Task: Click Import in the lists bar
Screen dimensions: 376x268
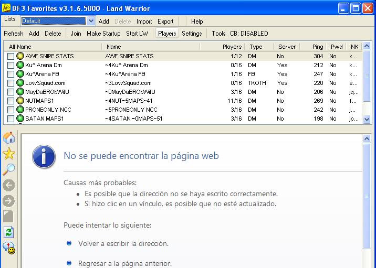Action: pos(144,22)
